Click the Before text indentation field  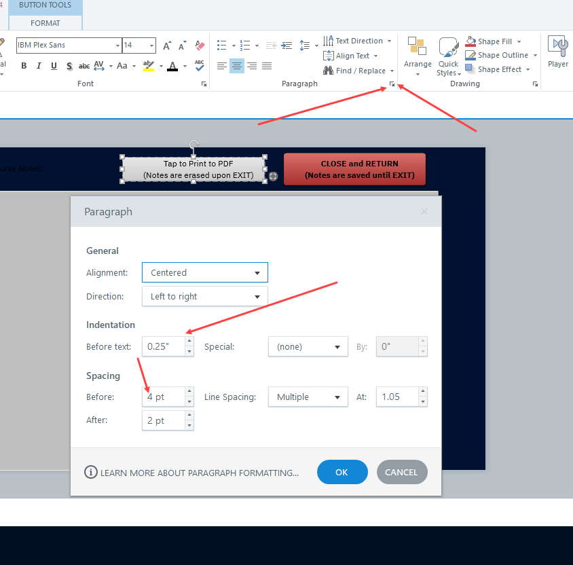(164, 346)
